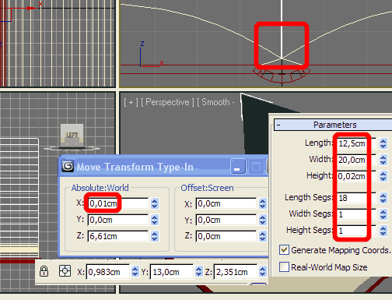Enable Real-World Map Size checkbox
Viewport: 392px width, 300px height.
coord(284,266)
